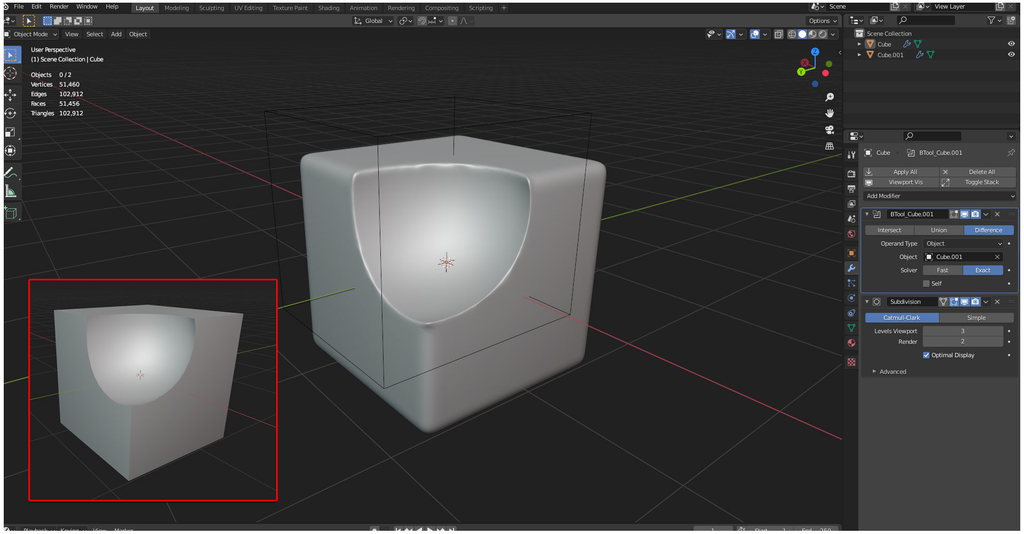Collapse the BTool_Cube.001 modifier panel

[x=867, y=214]
